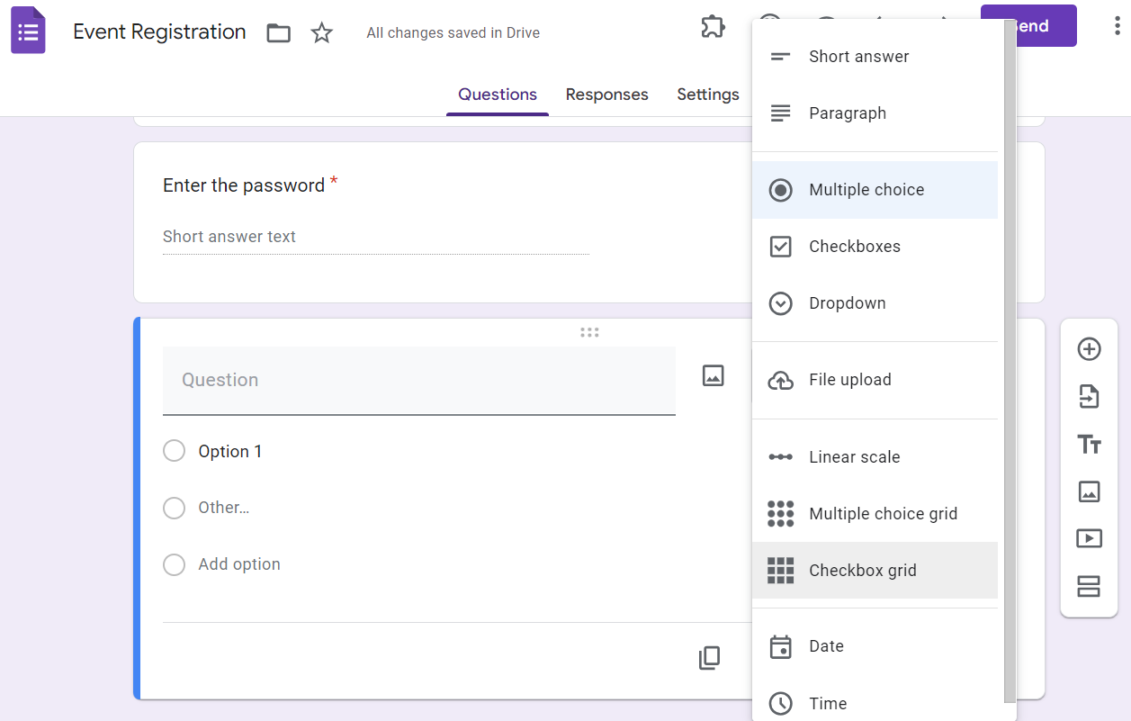Select Date question type

[x=875, y=646]
